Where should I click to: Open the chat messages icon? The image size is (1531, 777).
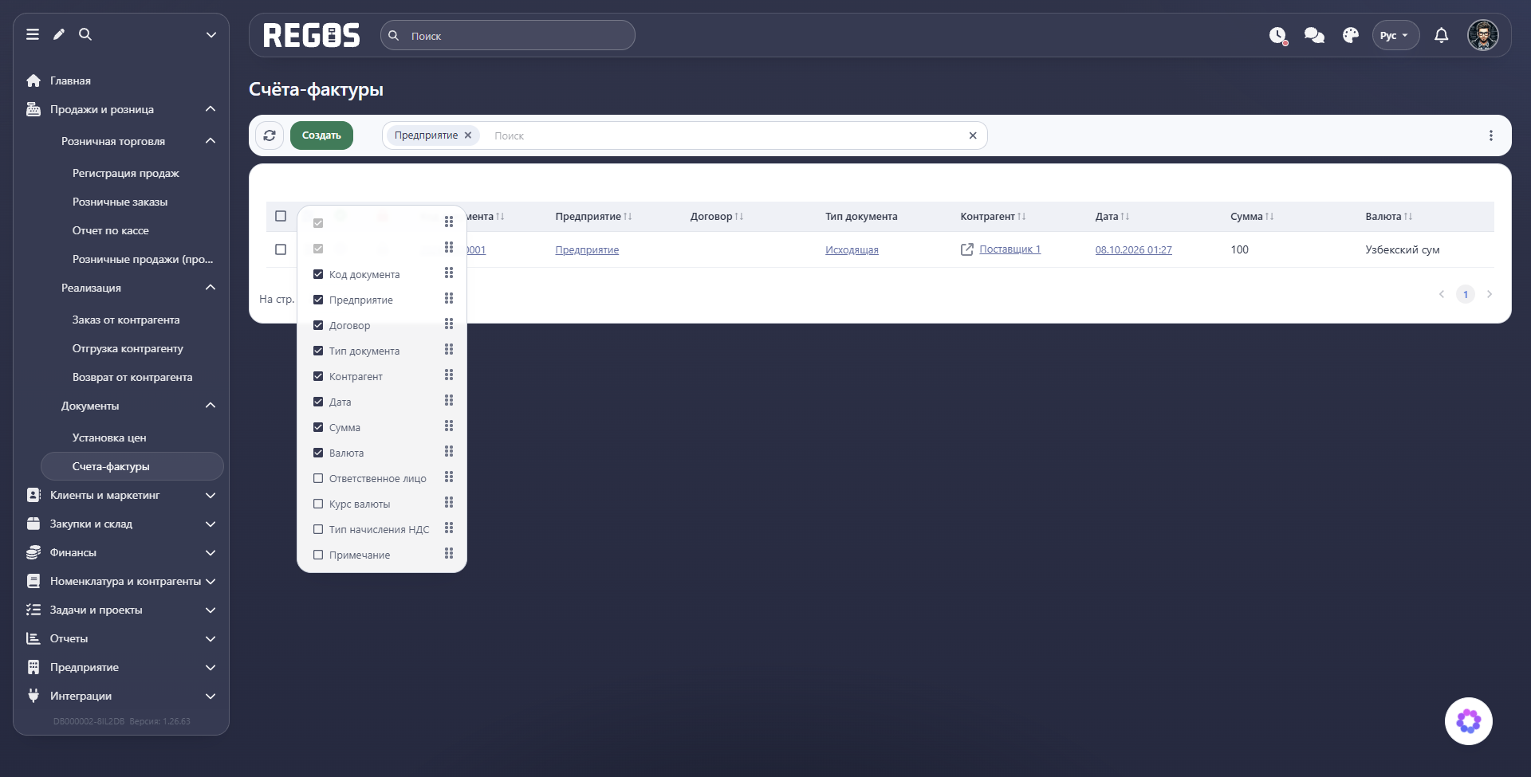tap(1314, 36)
